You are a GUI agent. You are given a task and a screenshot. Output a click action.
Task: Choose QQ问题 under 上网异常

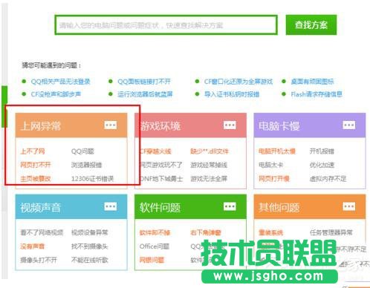point(82,151)
